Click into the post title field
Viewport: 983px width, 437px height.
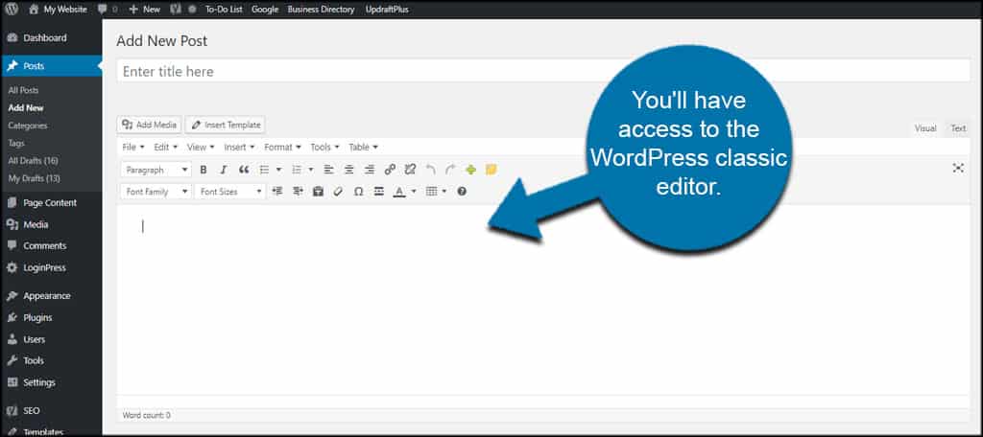coord(543,71)
